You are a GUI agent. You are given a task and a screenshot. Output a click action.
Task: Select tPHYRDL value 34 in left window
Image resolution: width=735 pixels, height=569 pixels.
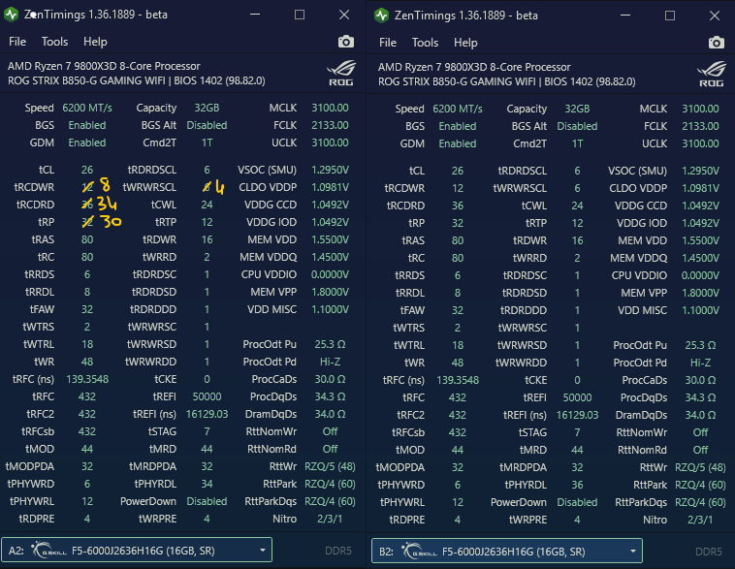[207, 484]
